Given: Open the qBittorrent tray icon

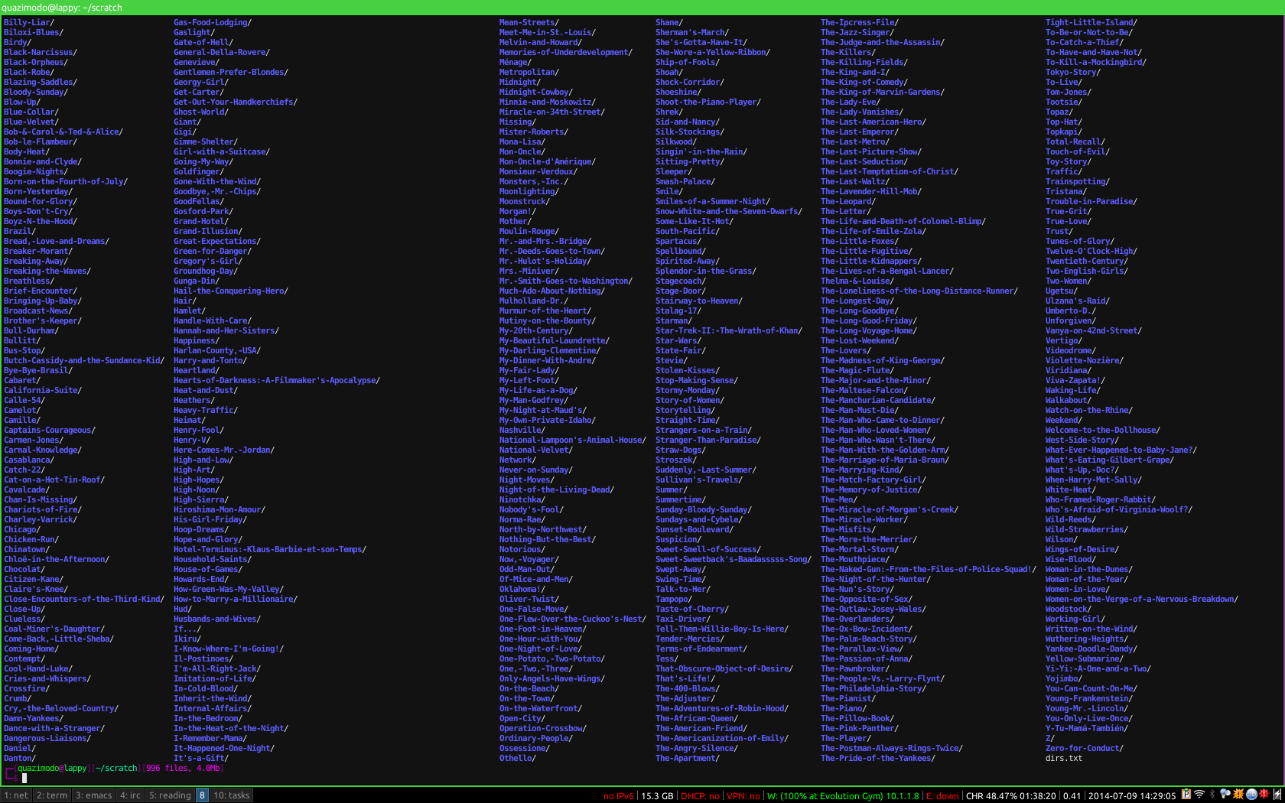Looking at the screenshot, I should 1251,794.
